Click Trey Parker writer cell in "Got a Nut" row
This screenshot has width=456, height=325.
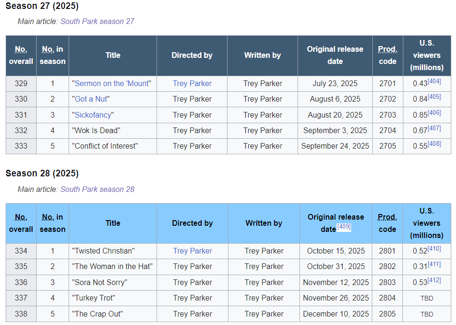click(x=263, y=99)
